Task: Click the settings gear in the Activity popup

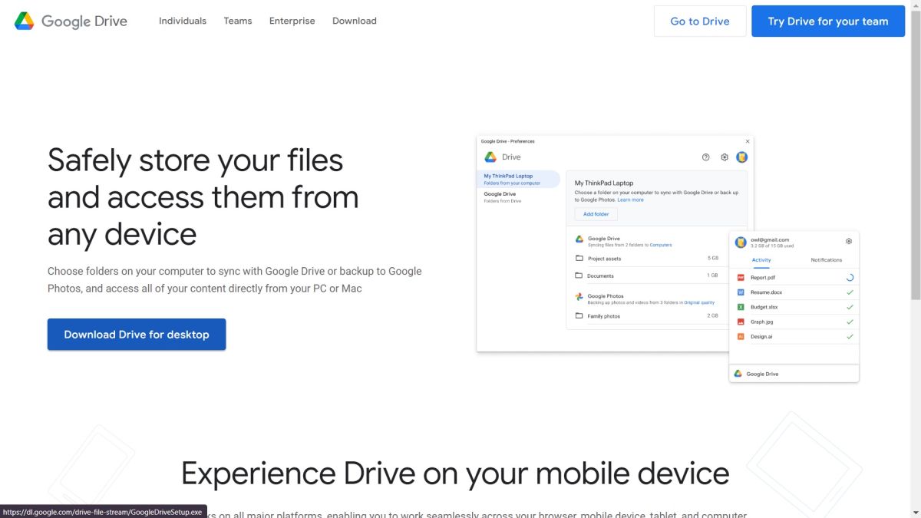Action: coord(848,242)
